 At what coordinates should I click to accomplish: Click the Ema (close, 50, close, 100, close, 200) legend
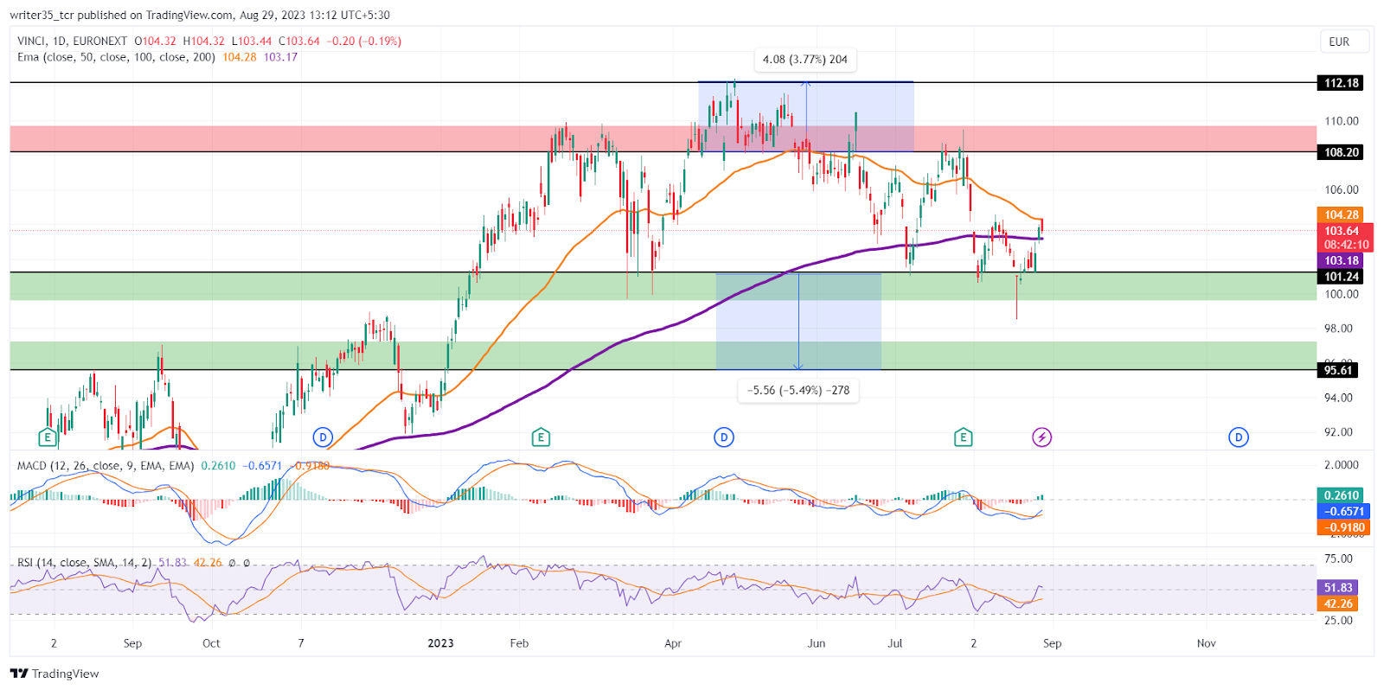click(117, 57)
